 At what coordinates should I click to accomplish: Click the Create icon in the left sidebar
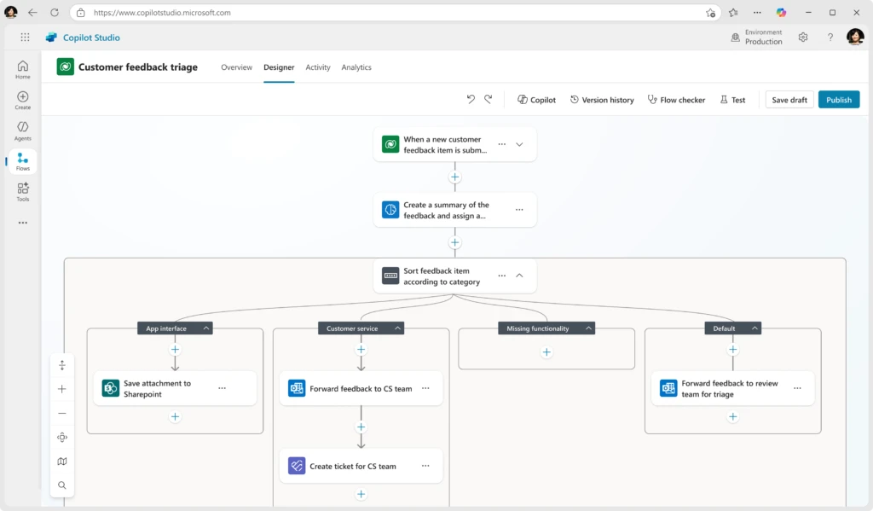(22, 98)
